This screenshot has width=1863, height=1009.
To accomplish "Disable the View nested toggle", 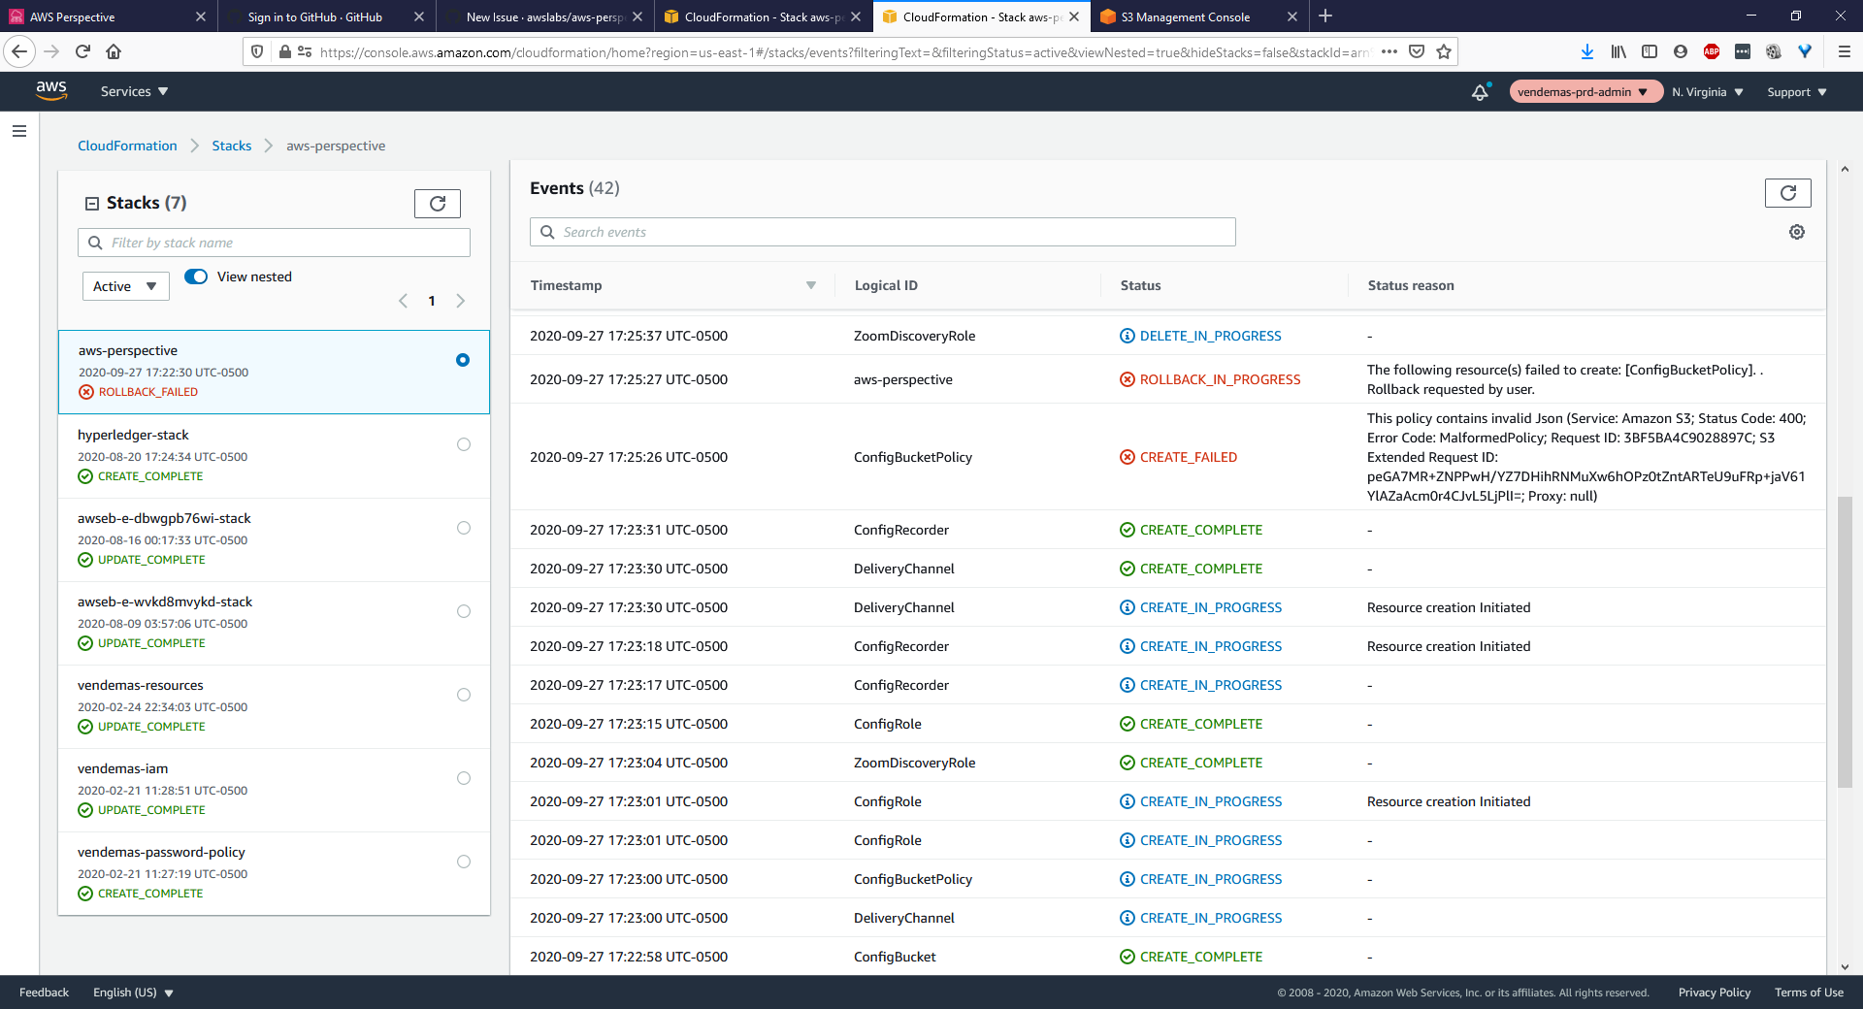I will click(196, 277).
